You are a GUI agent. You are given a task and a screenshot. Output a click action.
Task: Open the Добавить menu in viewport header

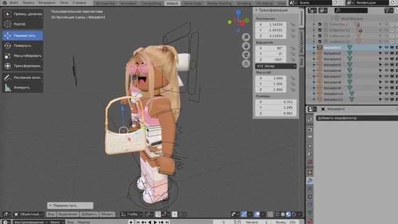tap(89, 214)
